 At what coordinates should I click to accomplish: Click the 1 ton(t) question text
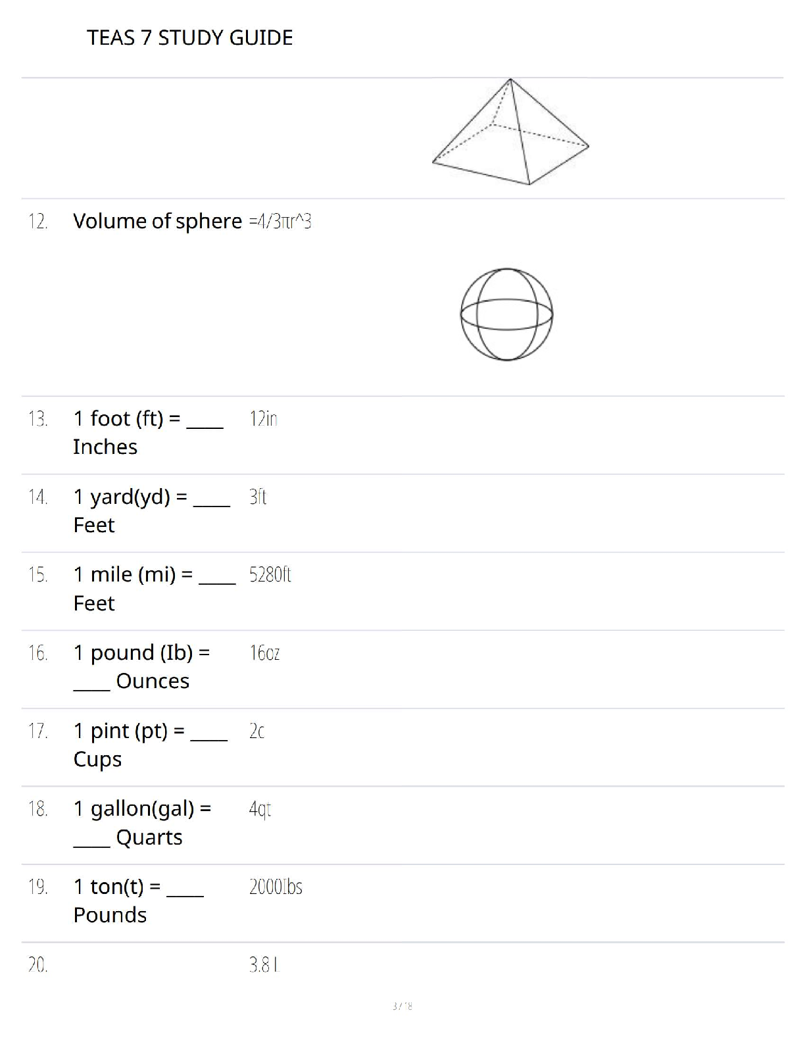click(138, 901)
